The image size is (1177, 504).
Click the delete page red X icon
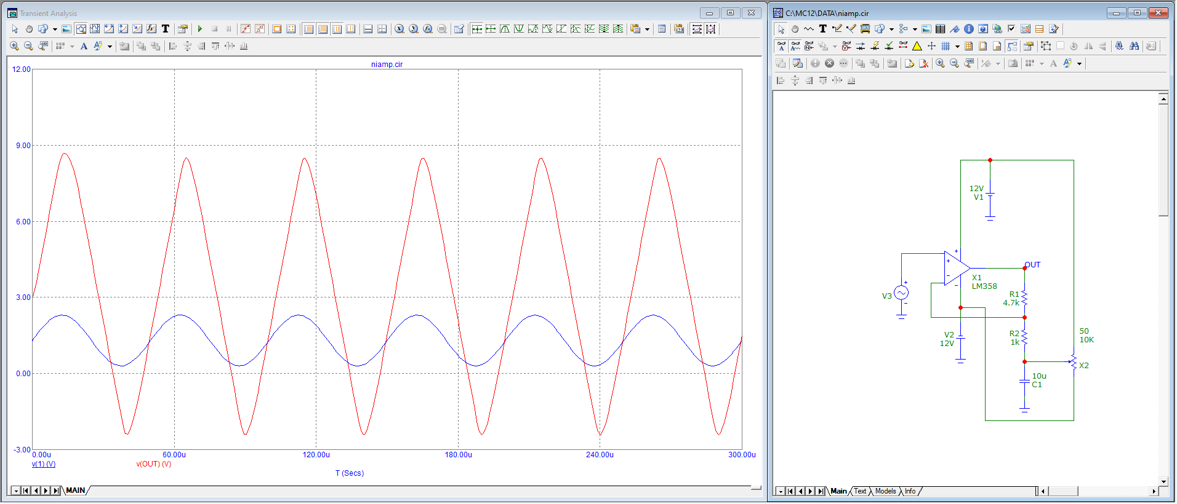pyautogui.click(x=923, y=63)
